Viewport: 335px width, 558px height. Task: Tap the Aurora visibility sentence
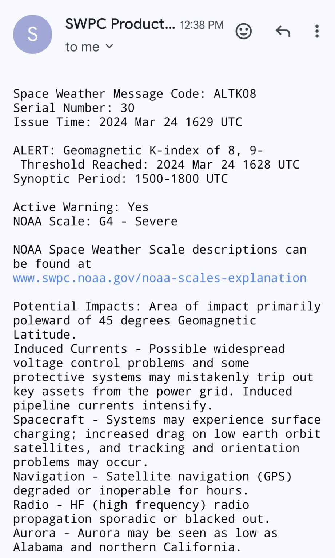click(x=145, y=540)
